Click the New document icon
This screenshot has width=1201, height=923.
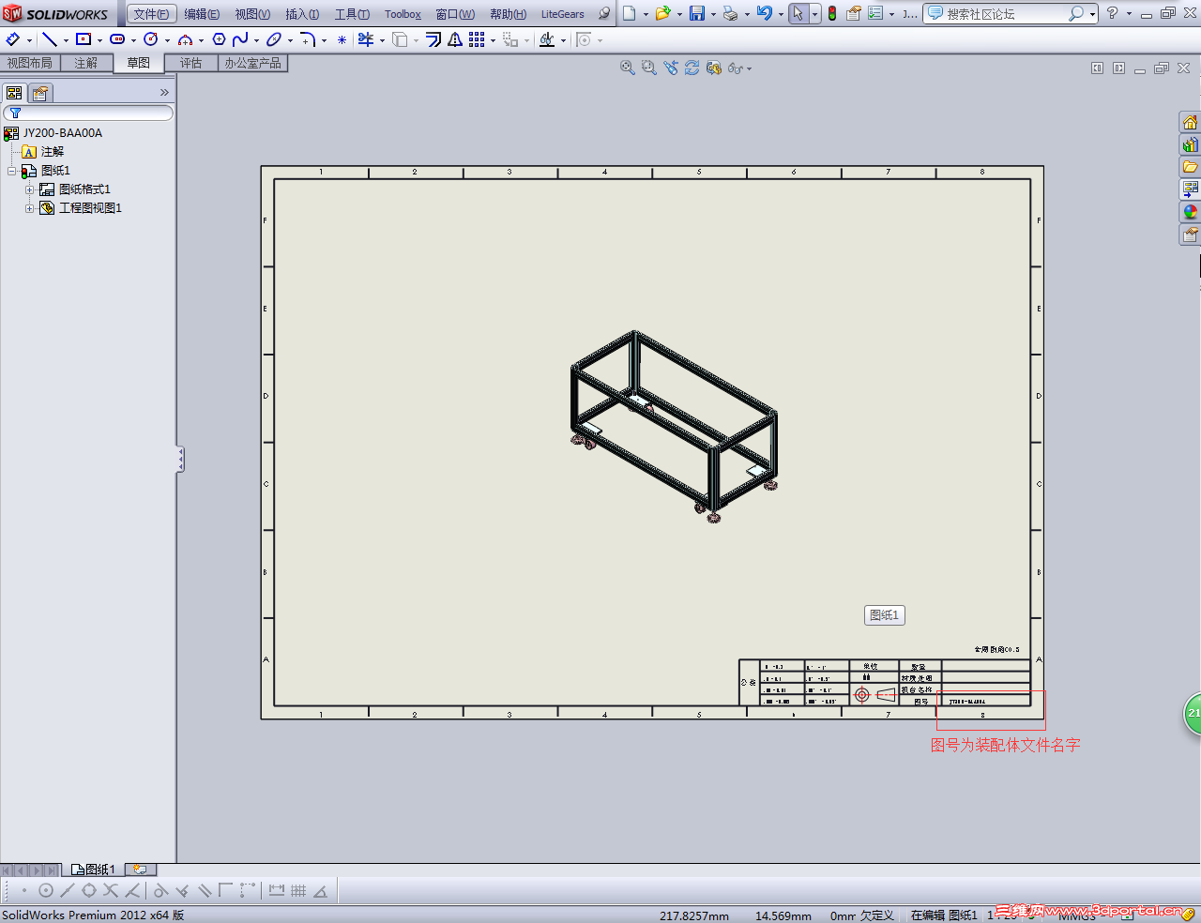pos(630,13)
